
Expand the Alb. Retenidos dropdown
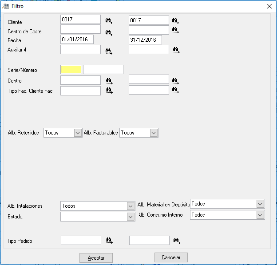tap(78, 133)
